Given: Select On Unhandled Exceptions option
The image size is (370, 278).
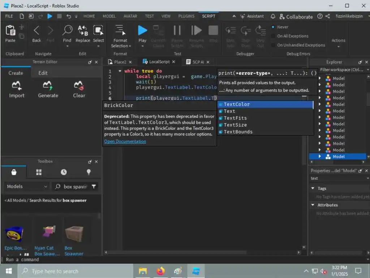Looking at the screenshot, I should pos(273,45).
